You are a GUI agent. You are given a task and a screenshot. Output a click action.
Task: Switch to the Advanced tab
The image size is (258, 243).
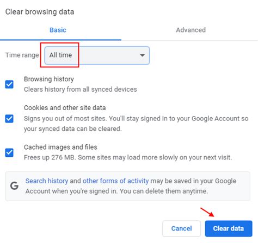pos(191,30)
